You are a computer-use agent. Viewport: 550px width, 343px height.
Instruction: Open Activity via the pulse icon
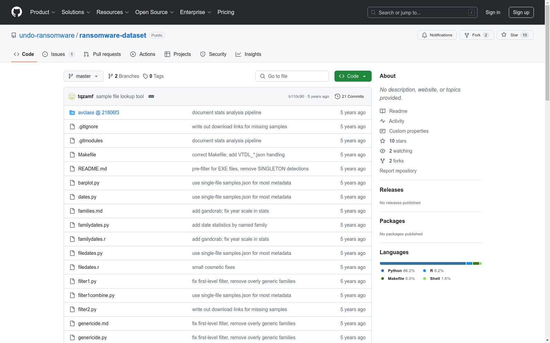[383, 121]
